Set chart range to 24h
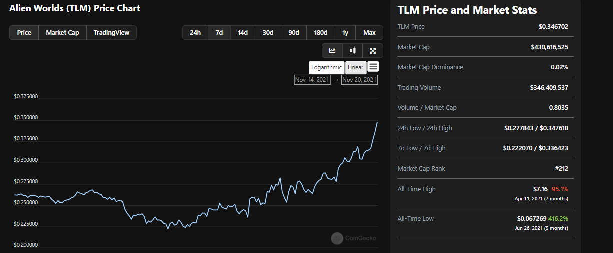This screenshot has width=613, height=253. 195,33
